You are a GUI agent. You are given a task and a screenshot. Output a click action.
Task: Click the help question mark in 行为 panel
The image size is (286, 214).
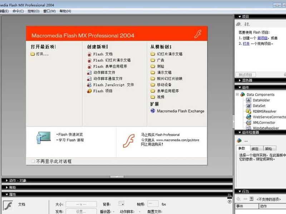click(251, 199)
